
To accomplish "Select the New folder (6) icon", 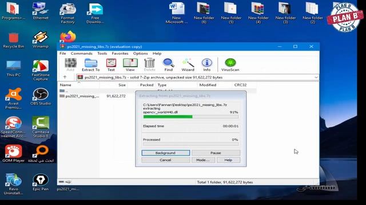I will coord(204,13).
